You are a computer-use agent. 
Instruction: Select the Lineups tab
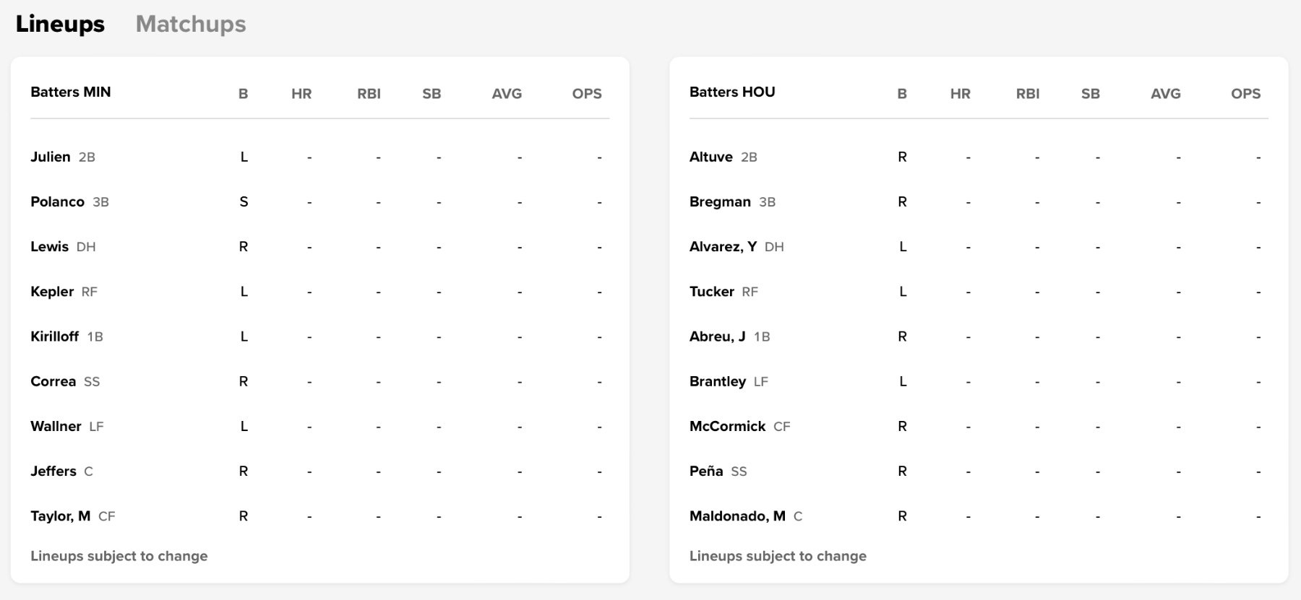tap(60, 24)
